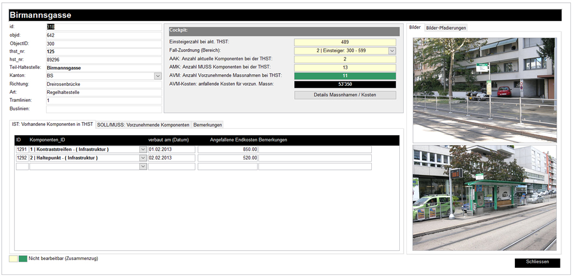Viewport: 572px width, 276px height.
Task: Open SOLL/MUSS Vorzunehmende Komponenten tab
Action: (143, 125)
